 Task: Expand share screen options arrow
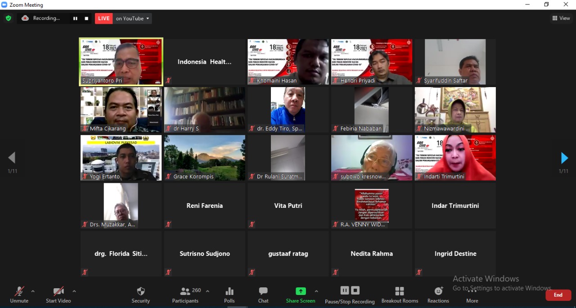click(316, 291)
